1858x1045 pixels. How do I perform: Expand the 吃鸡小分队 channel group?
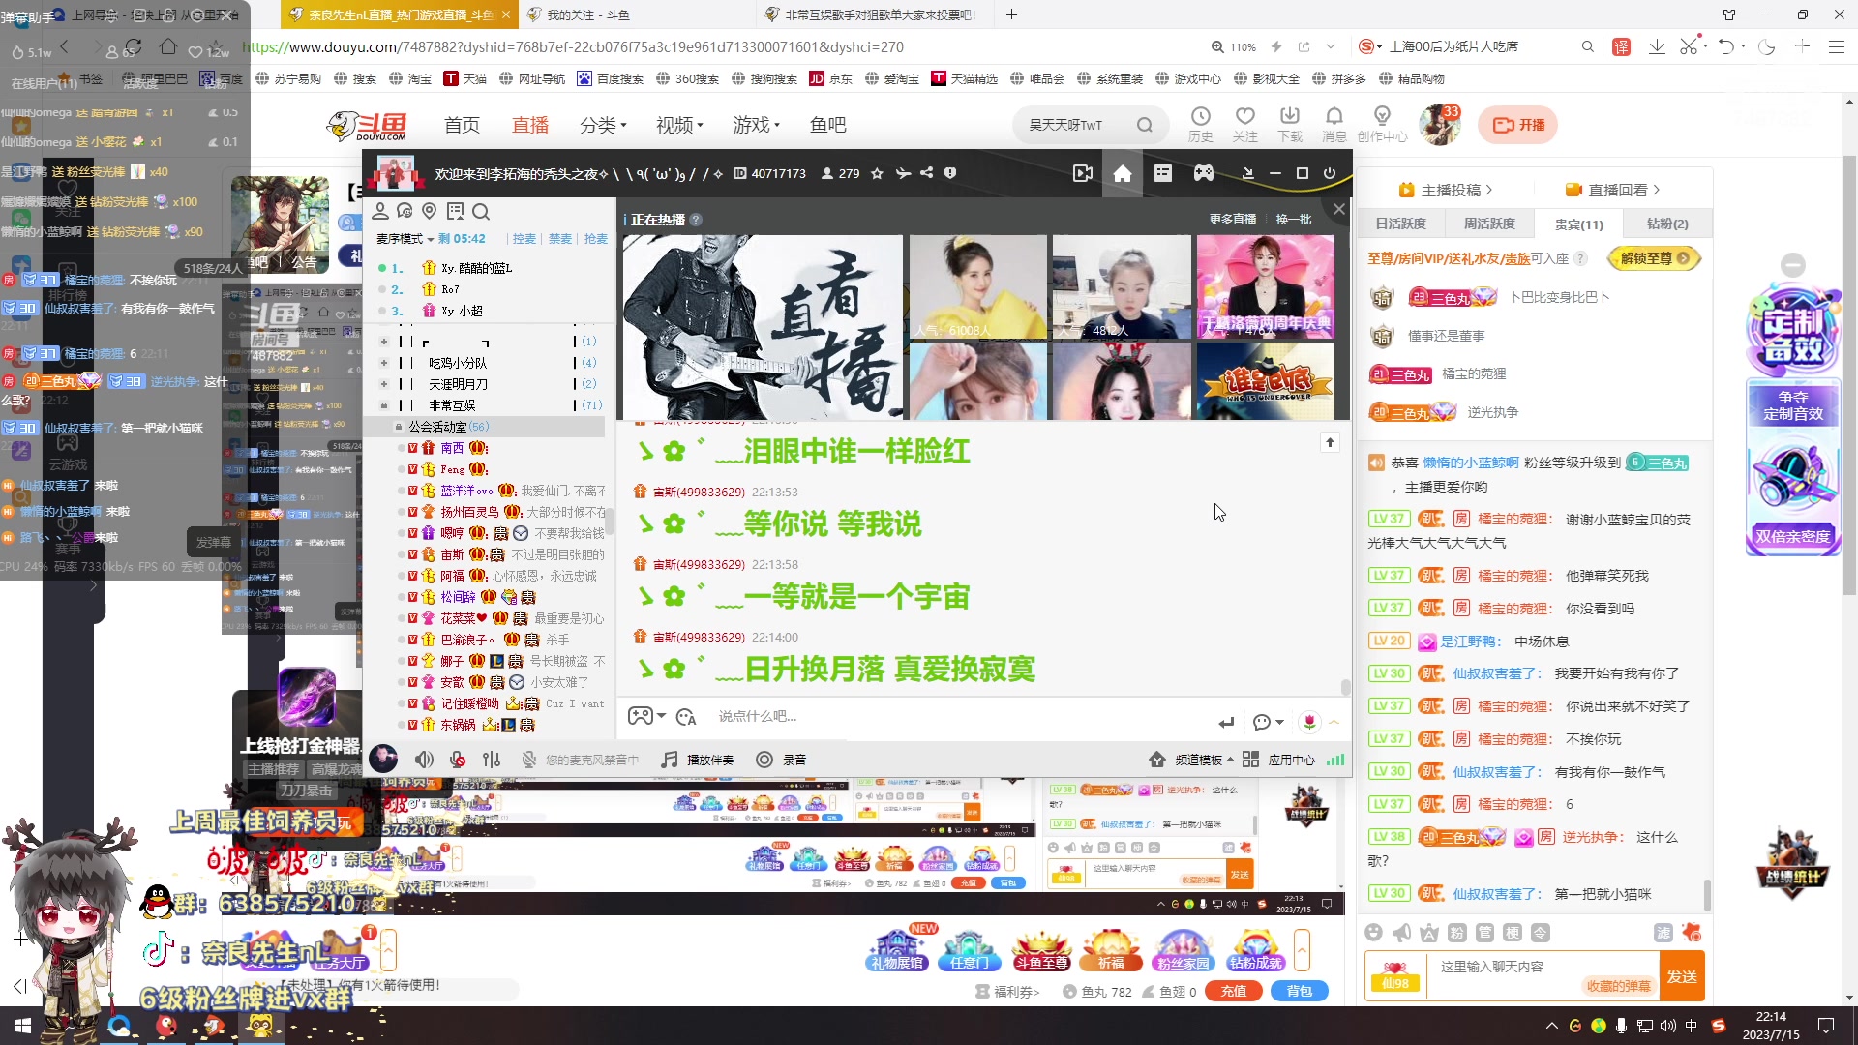pos(384,363)
